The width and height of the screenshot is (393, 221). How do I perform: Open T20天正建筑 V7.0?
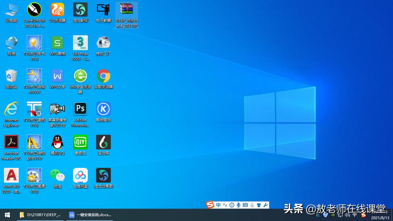(x=34, y=109)
